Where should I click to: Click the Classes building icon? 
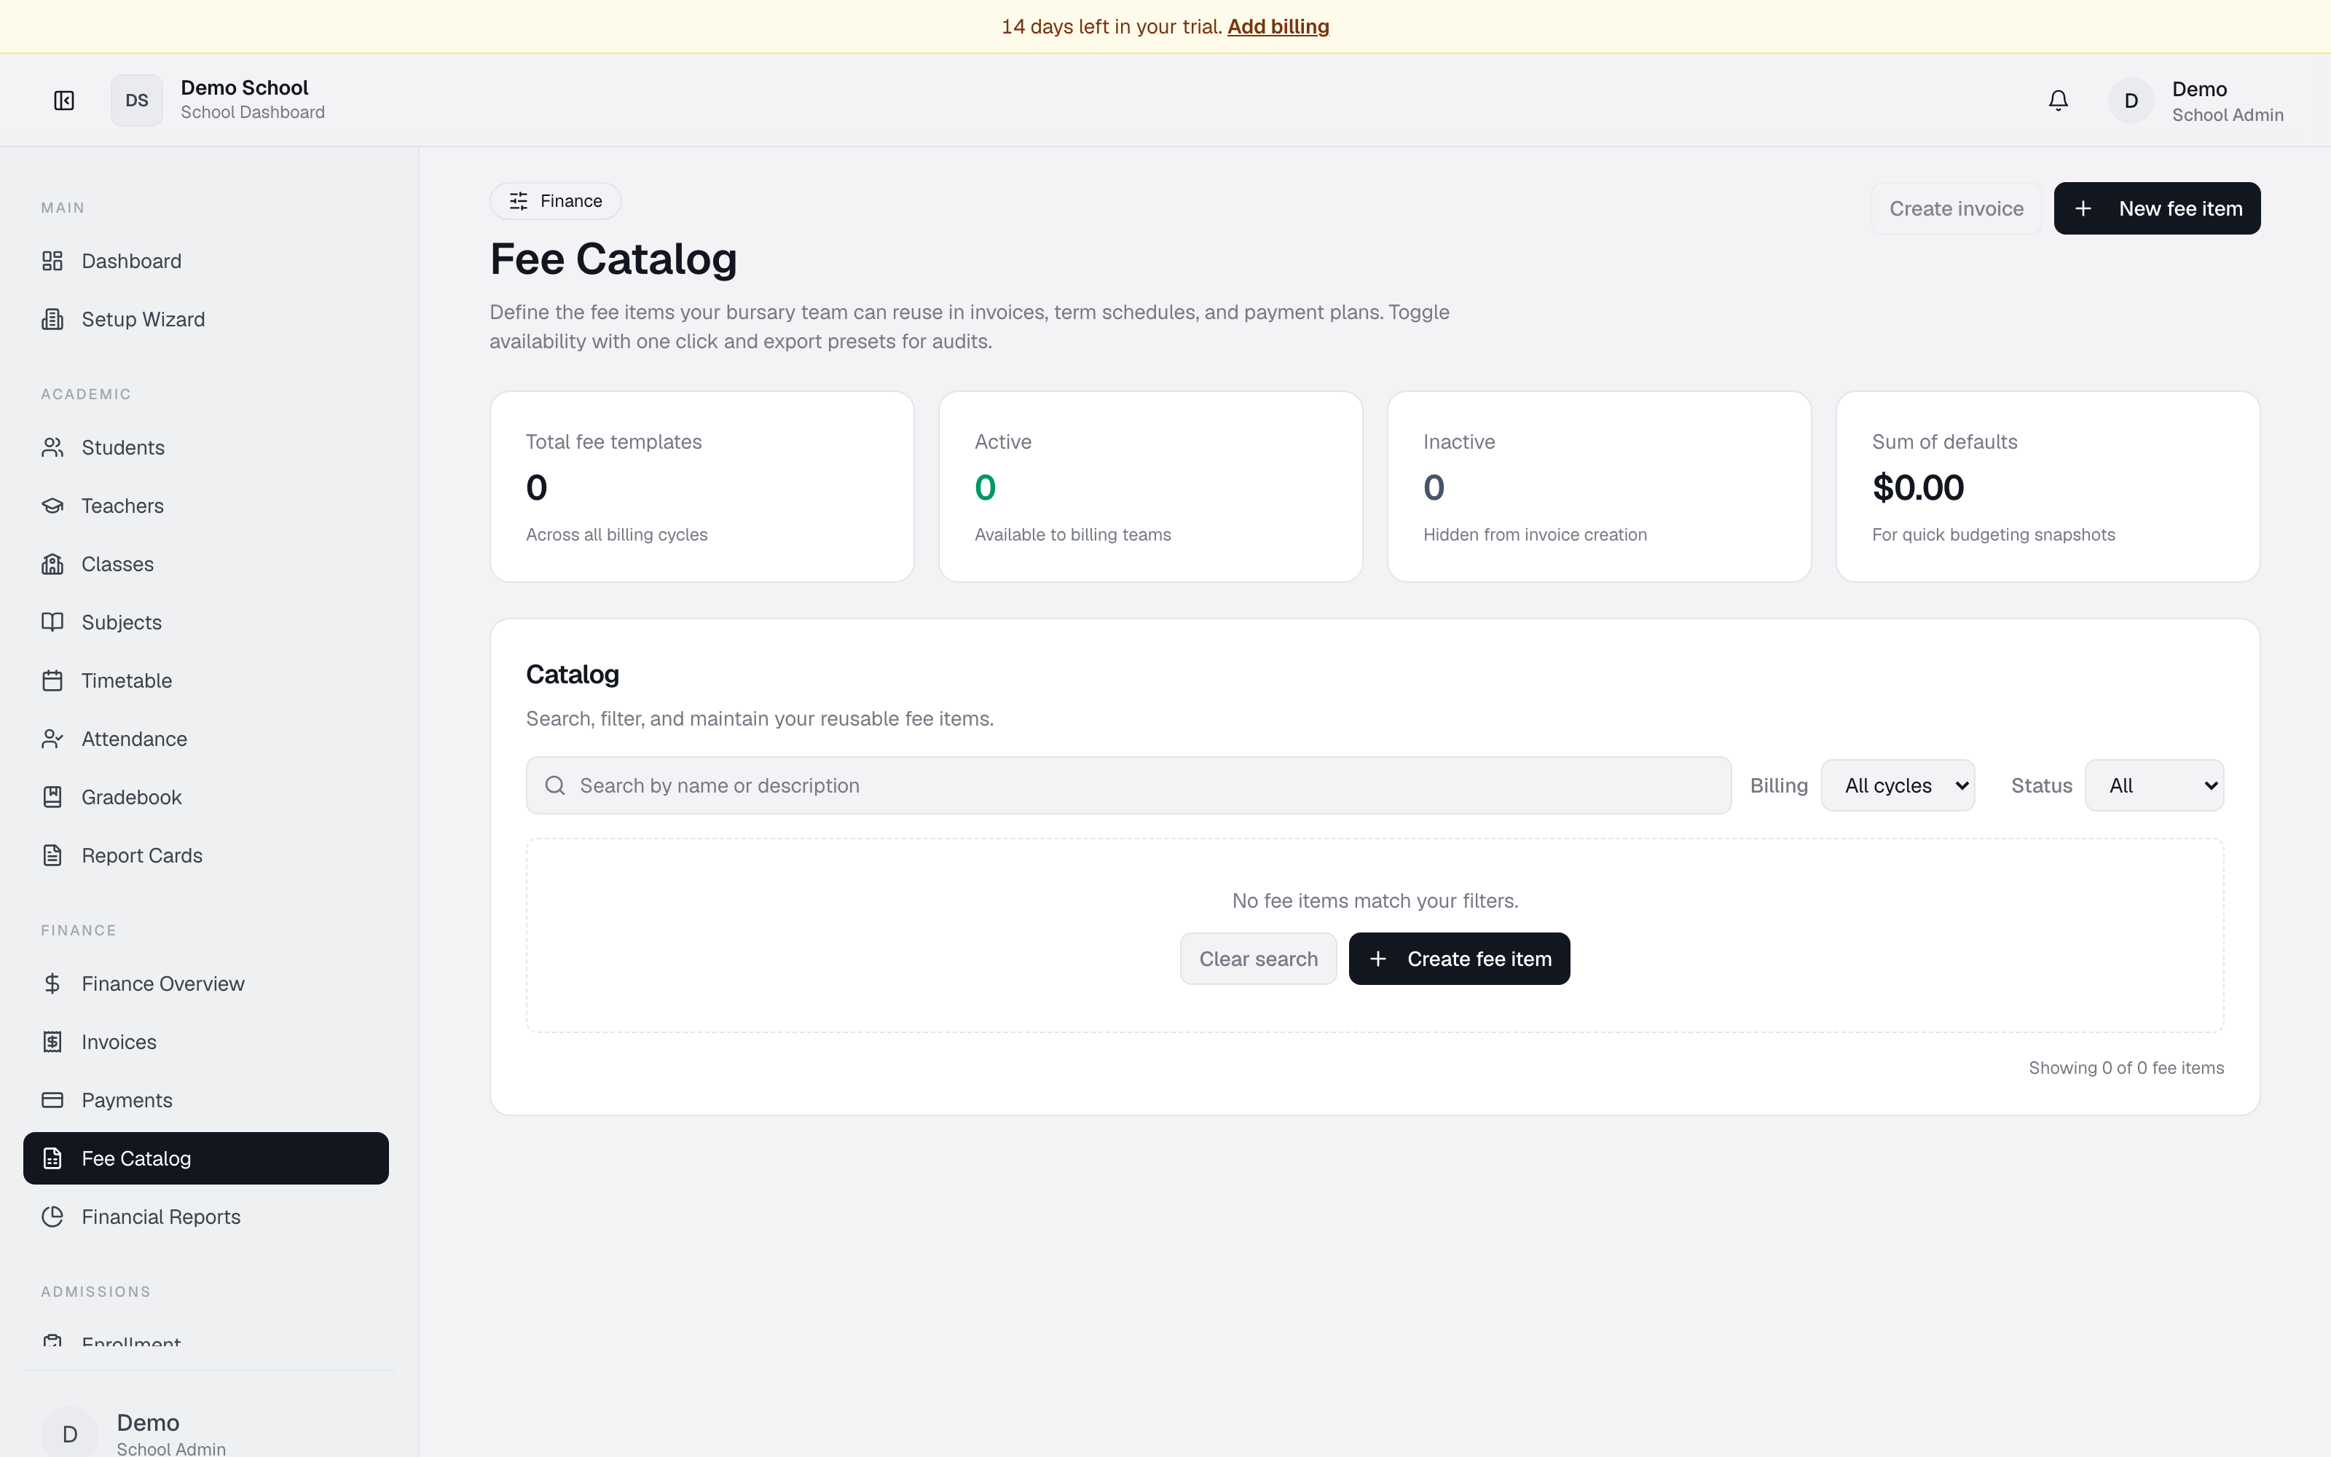pos(52,564)
